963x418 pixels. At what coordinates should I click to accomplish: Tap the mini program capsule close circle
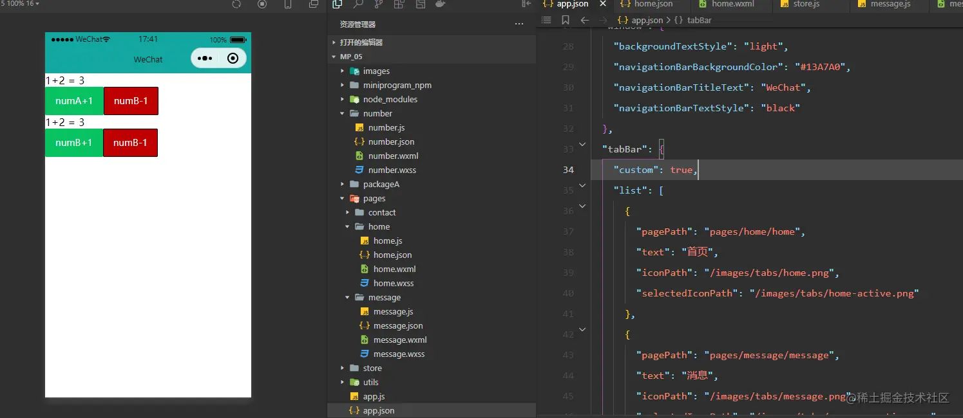point(233,59)
